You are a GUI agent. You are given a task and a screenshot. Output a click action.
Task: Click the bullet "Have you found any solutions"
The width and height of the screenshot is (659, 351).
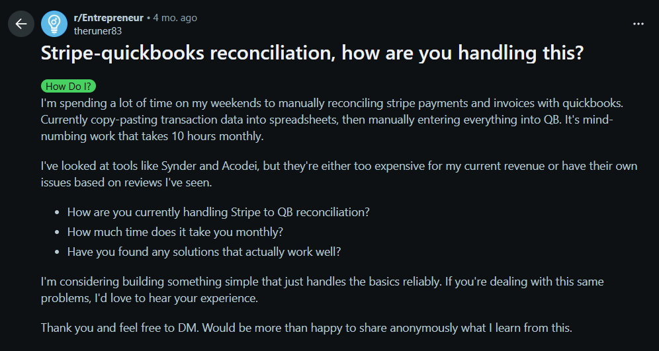pyautogui.click(x=204, y=252)
